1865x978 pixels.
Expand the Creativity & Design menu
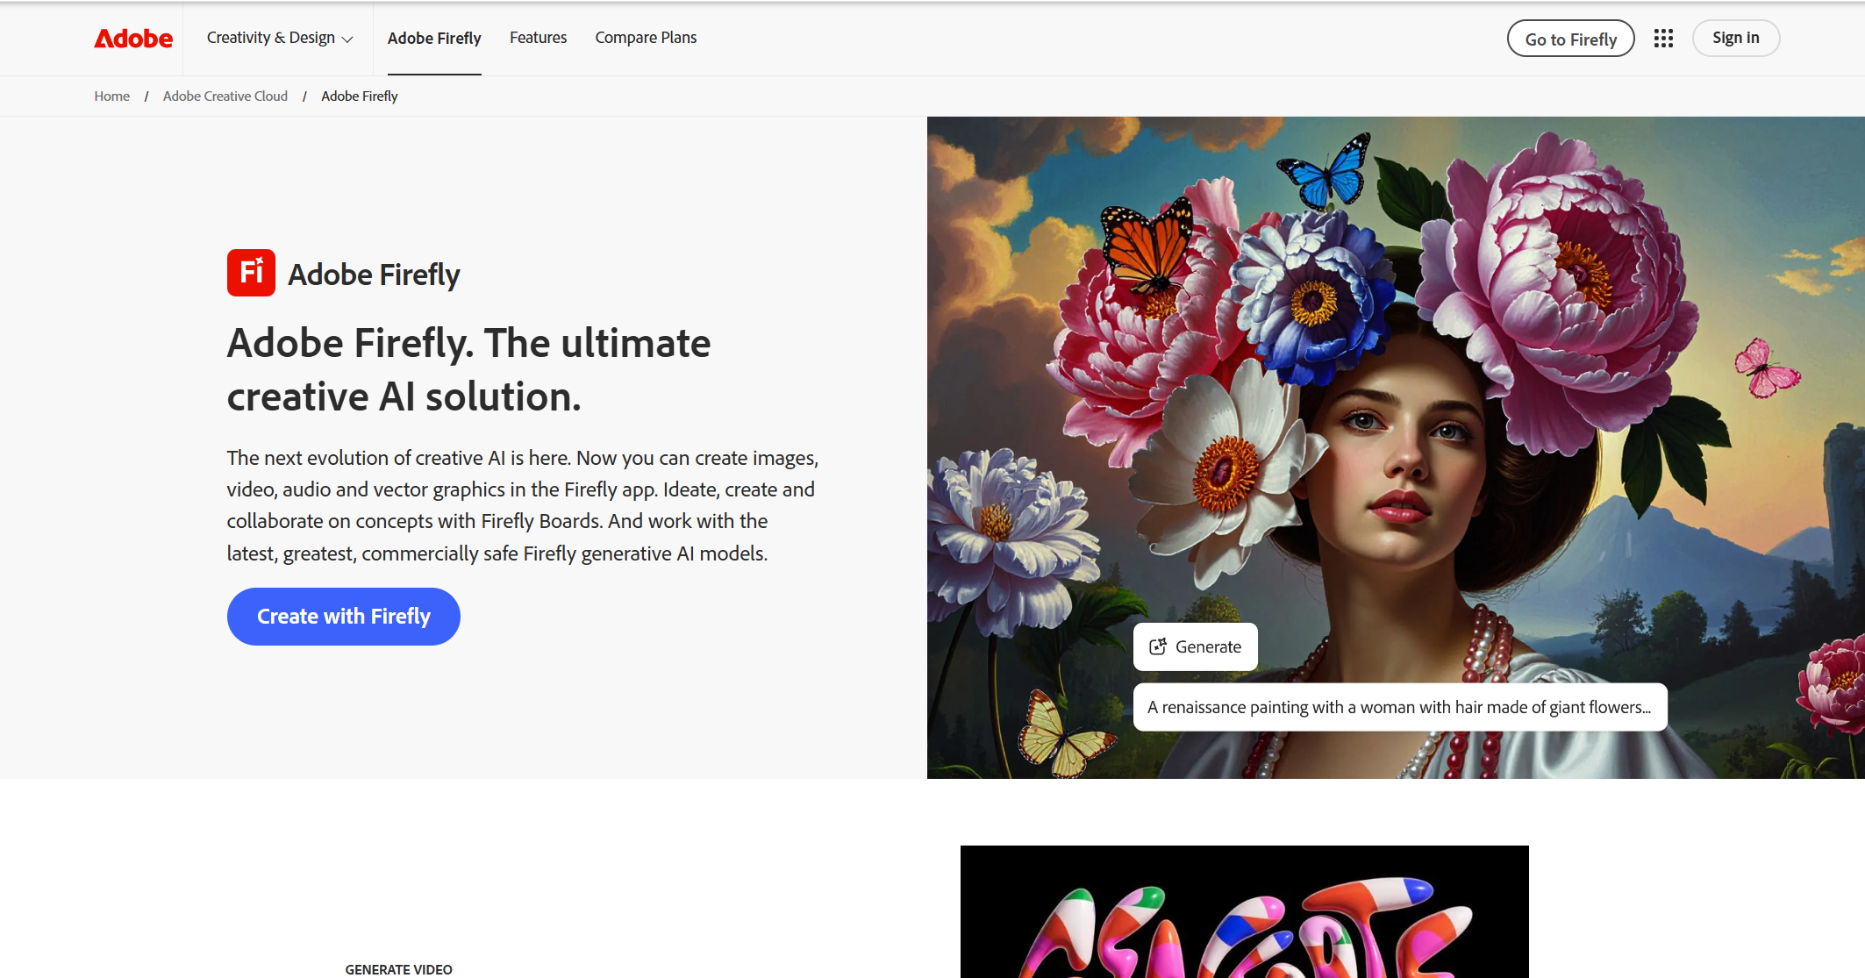(280, 38)
